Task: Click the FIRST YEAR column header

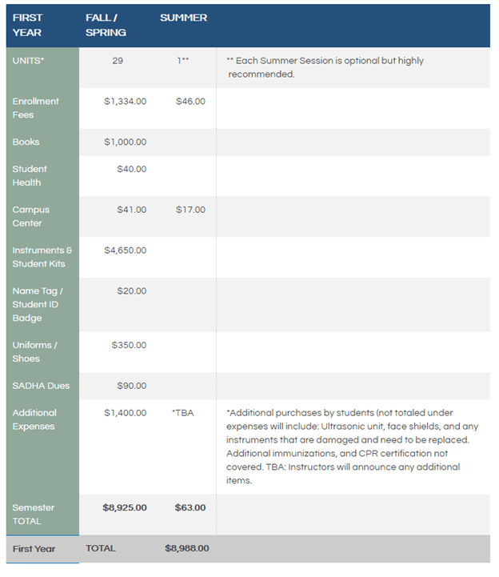Action: tap(27, 25)
